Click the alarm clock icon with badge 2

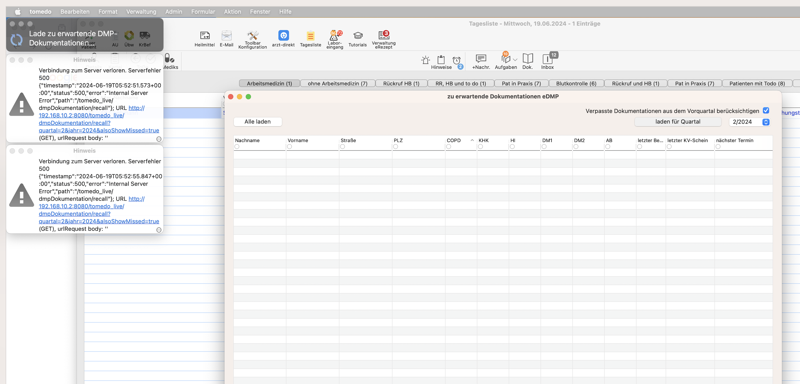[457, 60]
